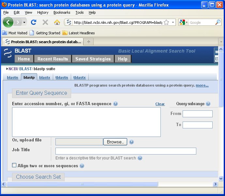The image size is (225, 196).
Task: Open the back/forward history dropdown arrow
Action: [24, 22]
